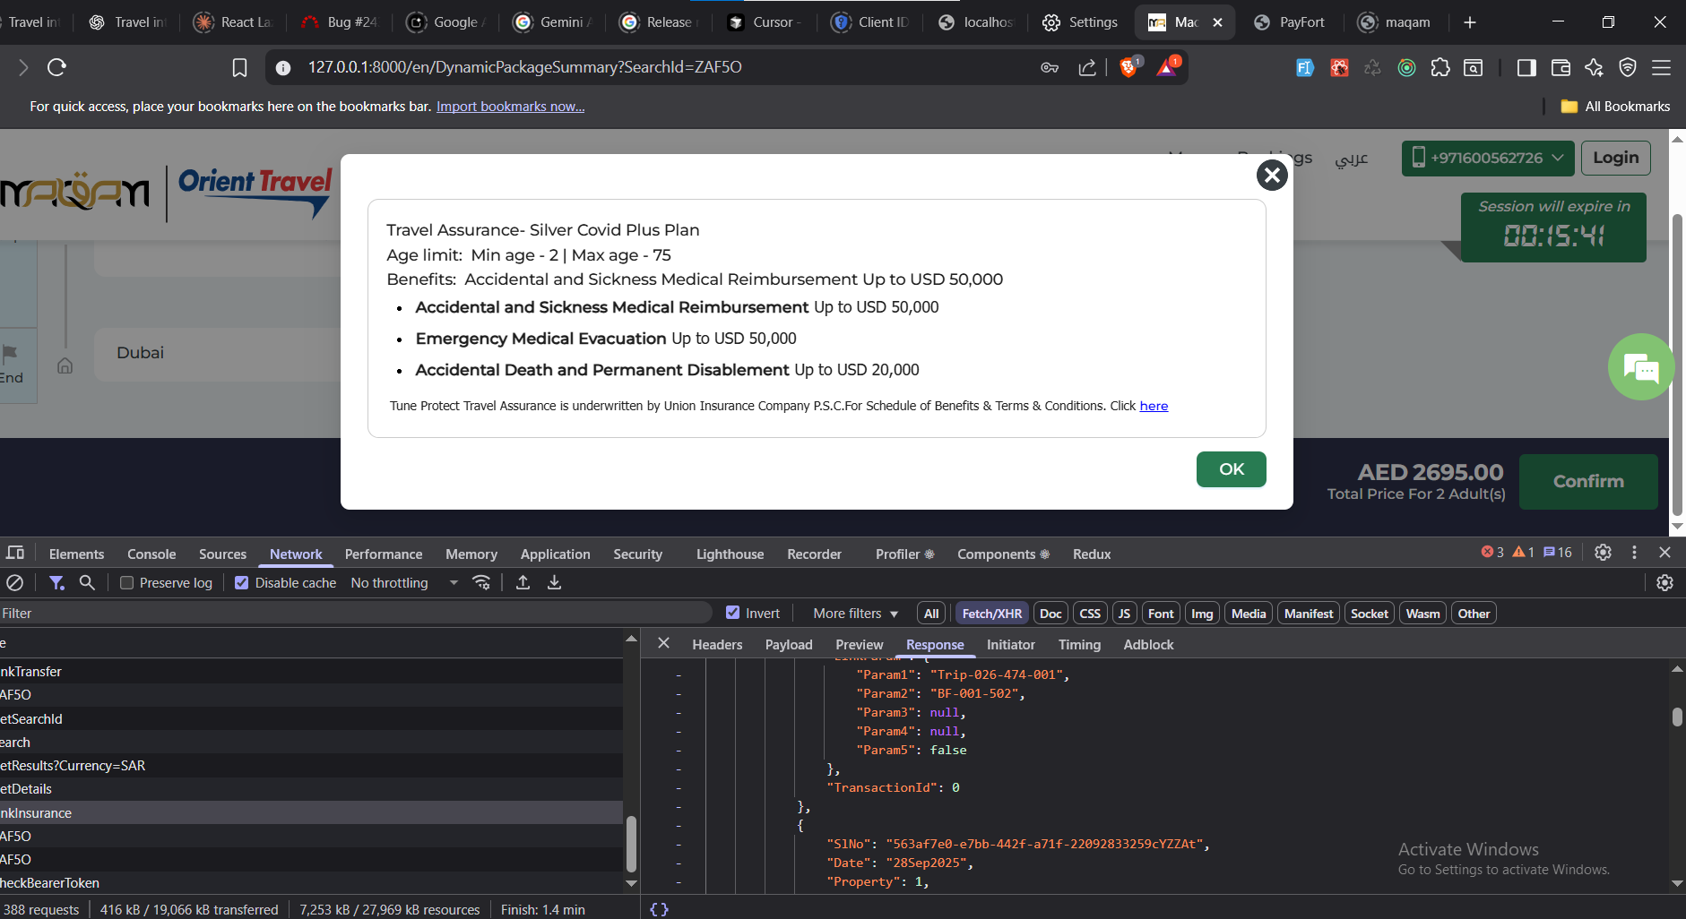Clear the network log
The width and height of the screenshot is (1686, 919).
(14, 583)
